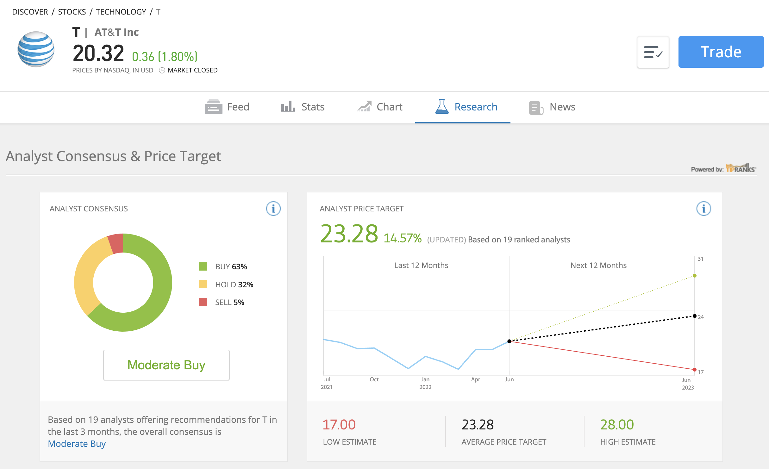769x469 pixels.
Task: Click the 20.32 stock price
Action: [x=98, y=53]
